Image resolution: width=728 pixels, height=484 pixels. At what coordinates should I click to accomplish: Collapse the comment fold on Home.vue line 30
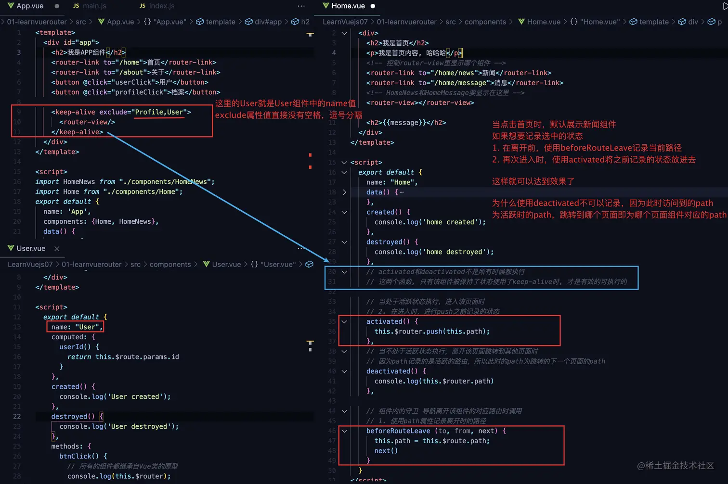pyautogui.click(x=344, y=272)
